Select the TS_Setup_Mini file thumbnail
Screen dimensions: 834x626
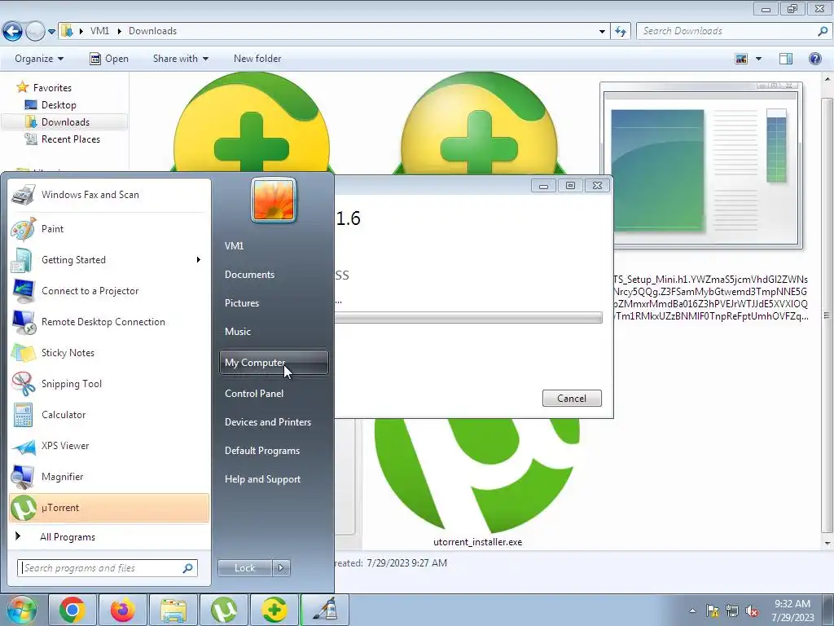(x=701, y=166)
